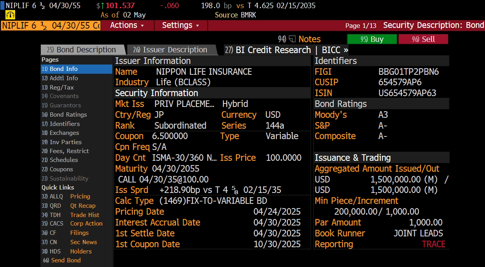485x267 pixels.
Task: Click the Day Cnt value ISMA-30/360
Action: point(185,158)
